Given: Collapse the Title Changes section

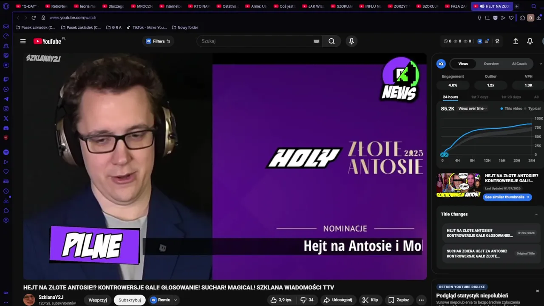Looking at the screenshot, I should [x=536, y=214].
